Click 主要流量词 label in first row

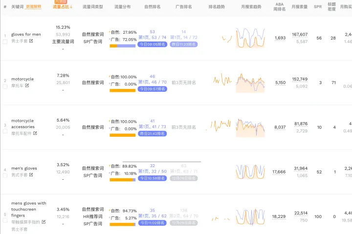click(63, 42)
